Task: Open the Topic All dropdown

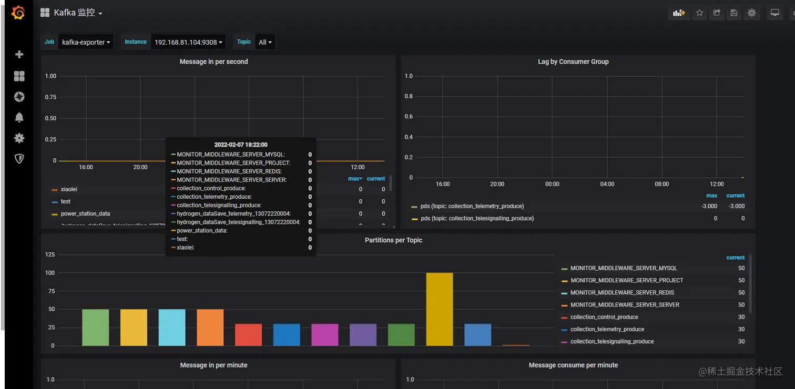Action: 265,42
